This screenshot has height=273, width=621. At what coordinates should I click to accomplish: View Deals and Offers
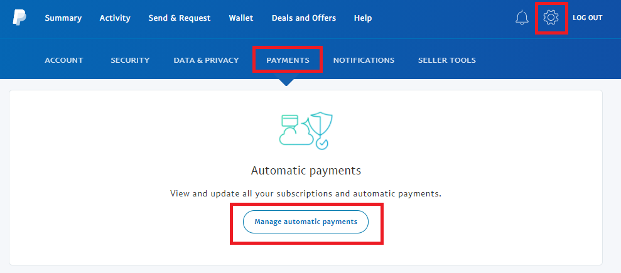click(304, 18)
